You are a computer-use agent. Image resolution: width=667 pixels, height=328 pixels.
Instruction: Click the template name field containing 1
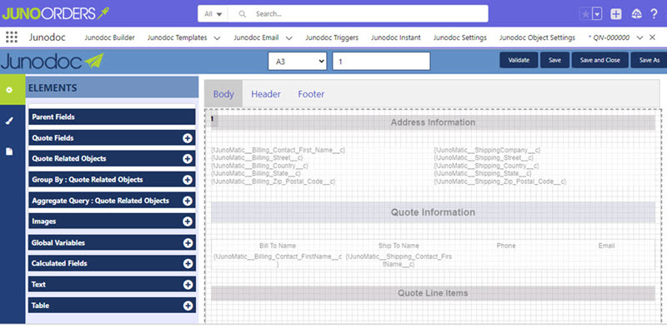tap(381, 61)
